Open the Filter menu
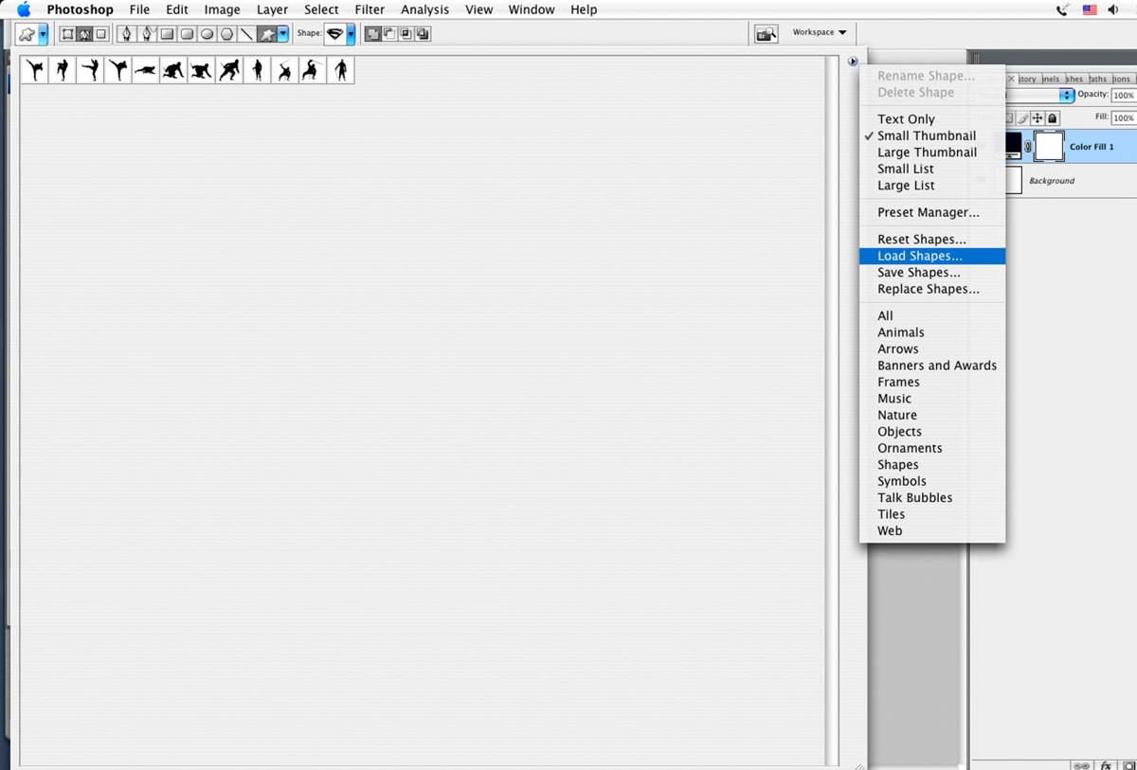 (x=370, y=9)
